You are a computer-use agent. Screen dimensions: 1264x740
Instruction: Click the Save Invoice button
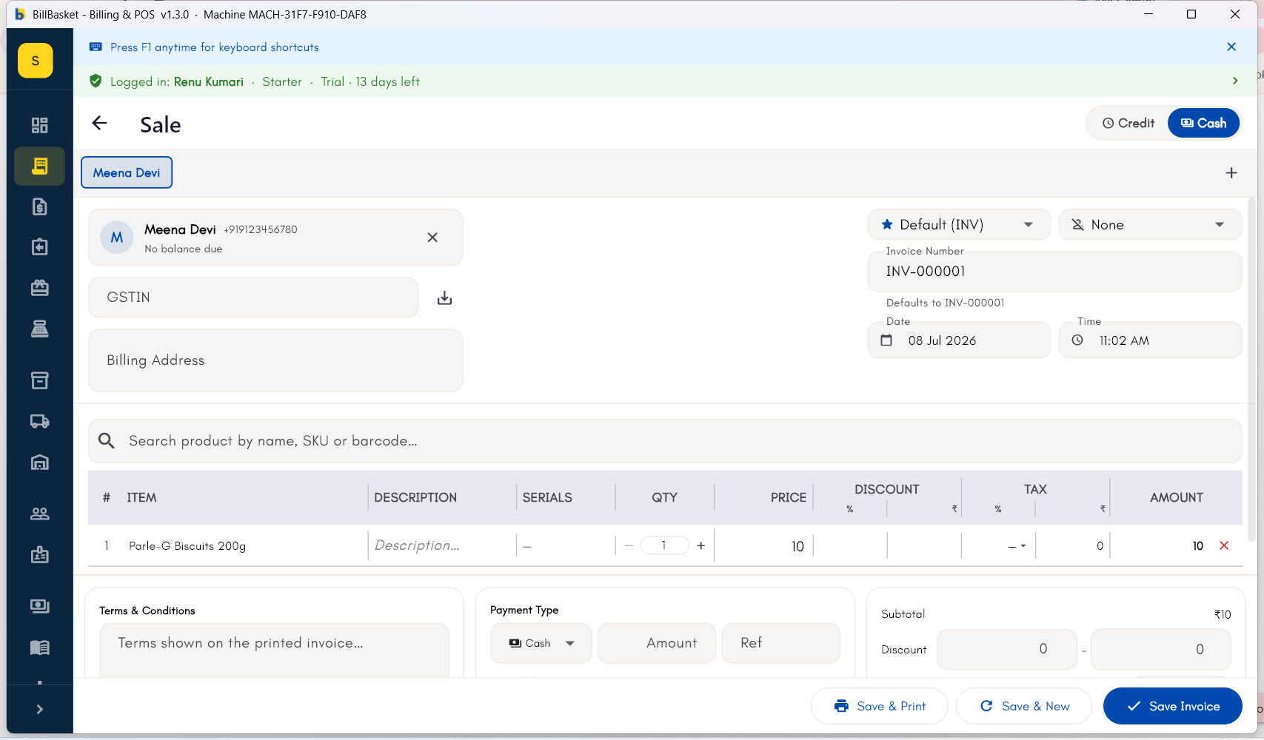click(x=1173, y=706)
